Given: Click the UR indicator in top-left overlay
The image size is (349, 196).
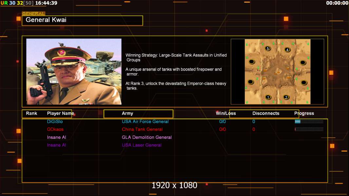Looking at the screenshot, I should (x=4, y=3).
